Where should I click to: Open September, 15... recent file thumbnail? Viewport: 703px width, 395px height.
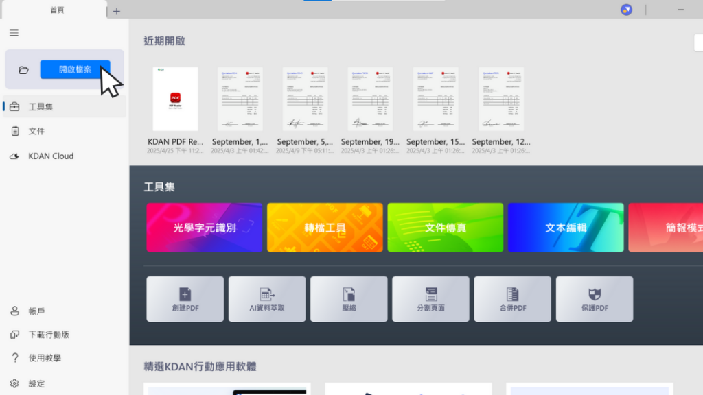(x=436, y=99)
